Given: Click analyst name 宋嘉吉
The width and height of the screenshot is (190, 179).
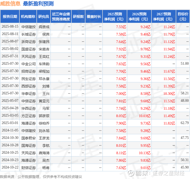Looking at the screenshot, I should (x=44, y=49).
